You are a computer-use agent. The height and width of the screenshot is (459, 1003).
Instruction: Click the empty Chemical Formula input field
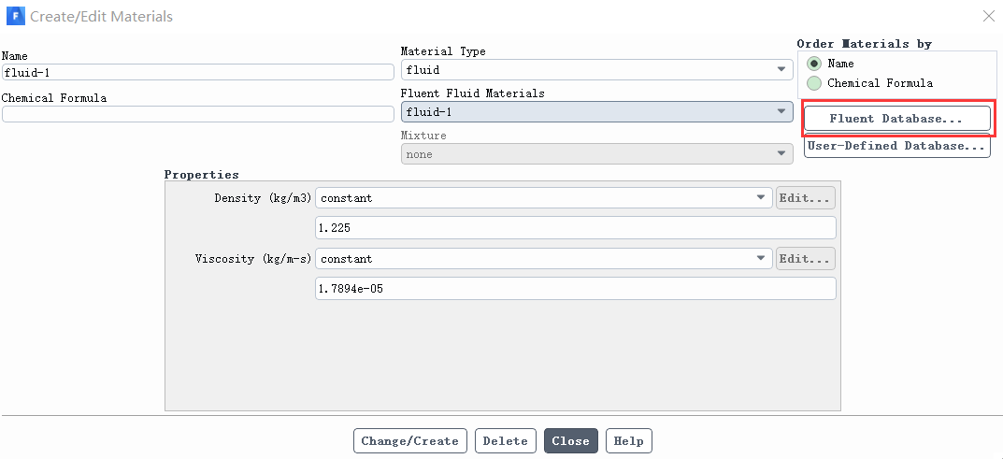(x=197, y=114)
